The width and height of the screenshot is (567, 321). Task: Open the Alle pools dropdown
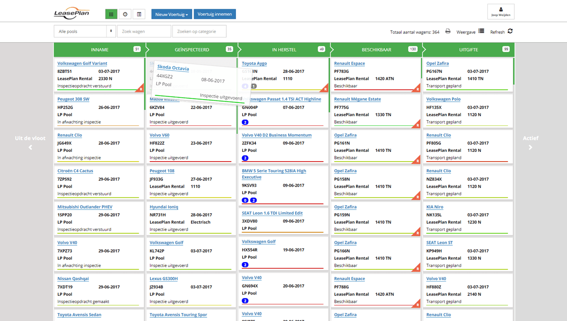[85, 31]
